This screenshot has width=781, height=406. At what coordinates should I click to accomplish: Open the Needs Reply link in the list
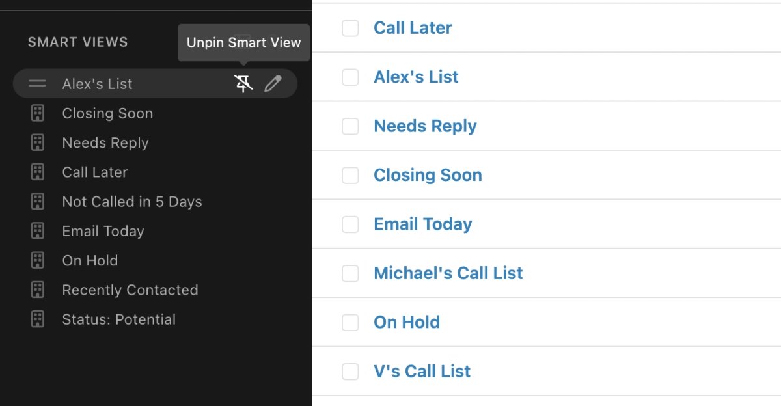pyautogui.click(x=425, y=126)
